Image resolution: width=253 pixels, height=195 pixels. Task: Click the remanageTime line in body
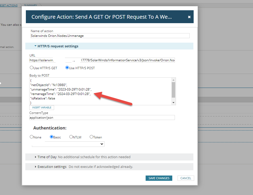(60, 94)
